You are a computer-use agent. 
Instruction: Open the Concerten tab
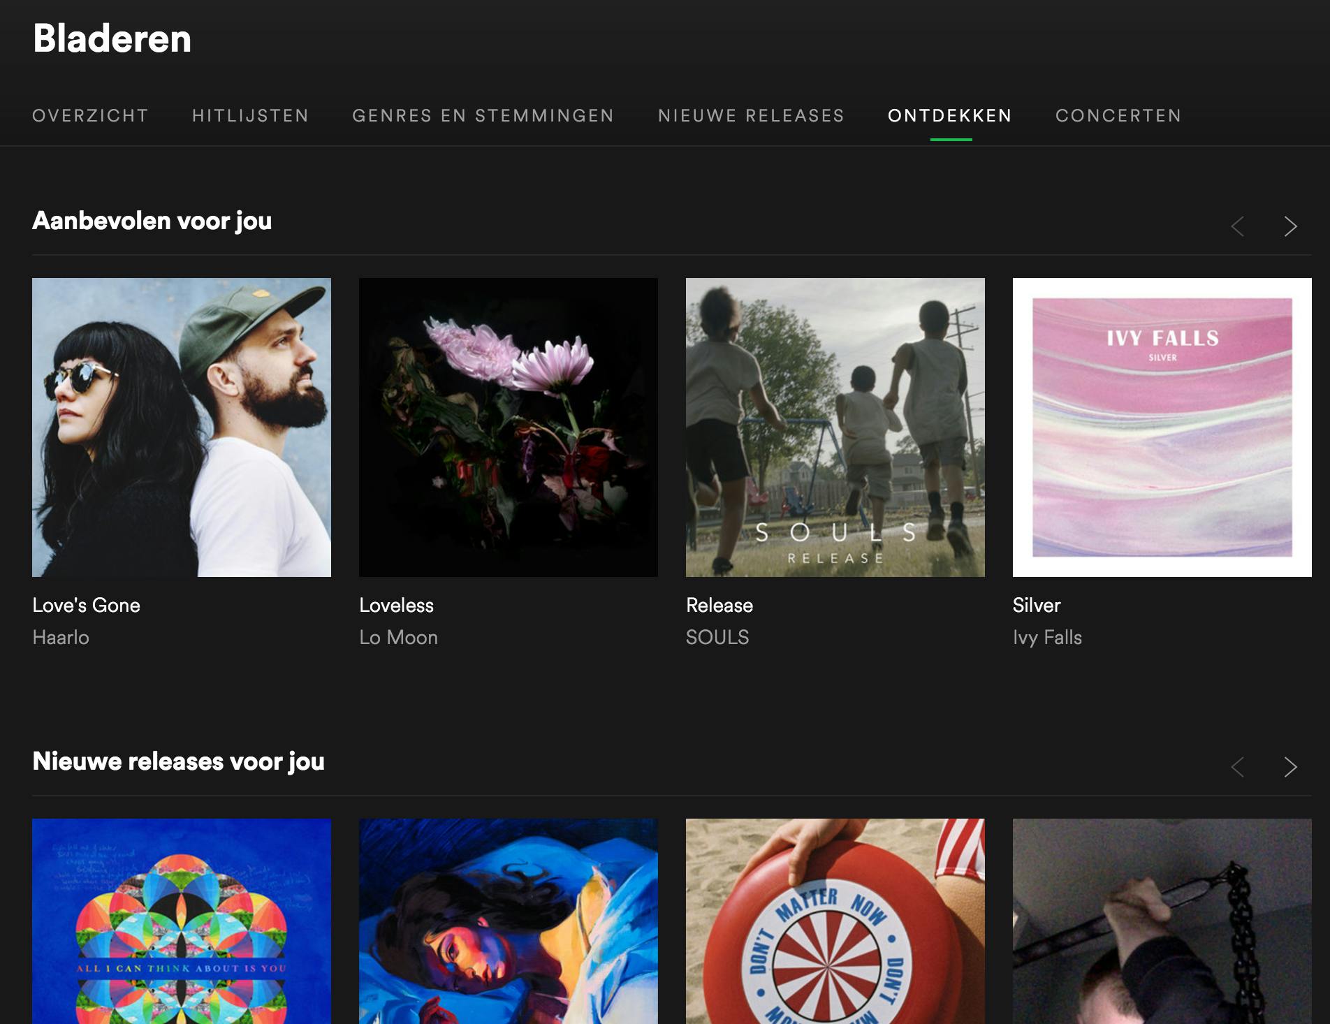pyautogui.click(x=1118, y=116)
